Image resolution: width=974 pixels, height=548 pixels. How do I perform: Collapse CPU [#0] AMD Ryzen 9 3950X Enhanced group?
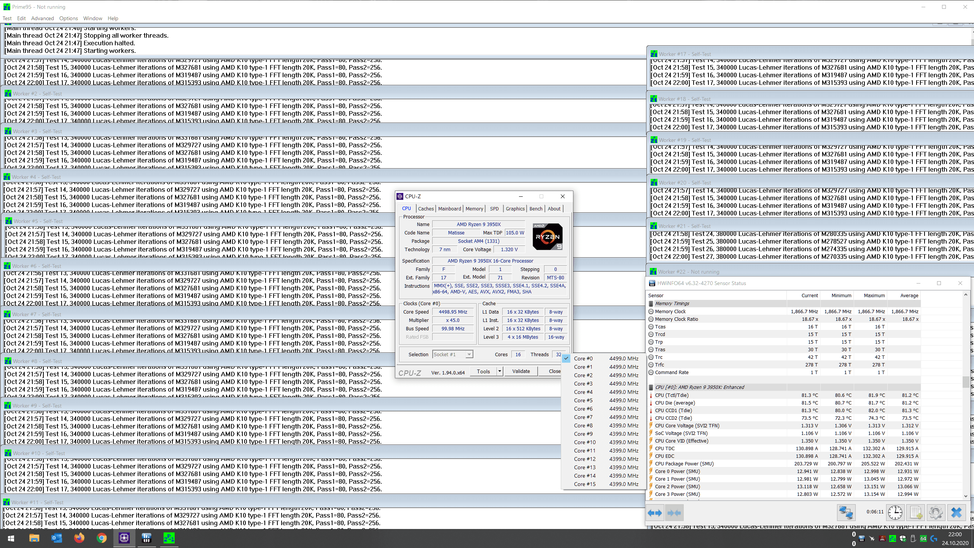pos(651,387)
